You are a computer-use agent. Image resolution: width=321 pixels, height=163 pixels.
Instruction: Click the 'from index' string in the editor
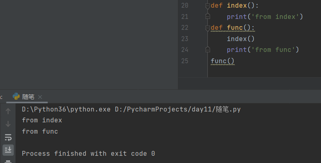(277, 17)
